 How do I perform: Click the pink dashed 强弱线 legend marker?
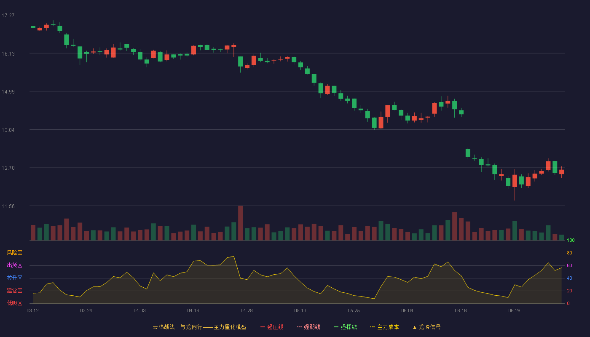tap(299, 327)
